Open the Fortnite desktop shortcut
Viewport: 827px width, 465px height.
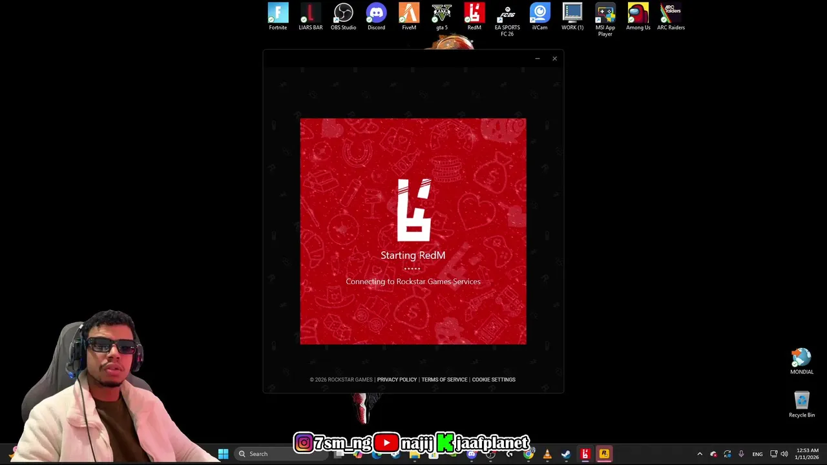coord(278,17)
